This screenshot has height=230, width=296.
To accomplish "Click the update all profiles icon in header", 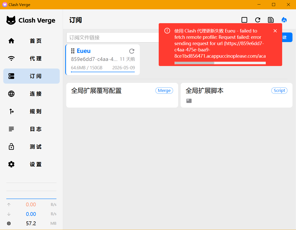I will [x=257, y=20].
